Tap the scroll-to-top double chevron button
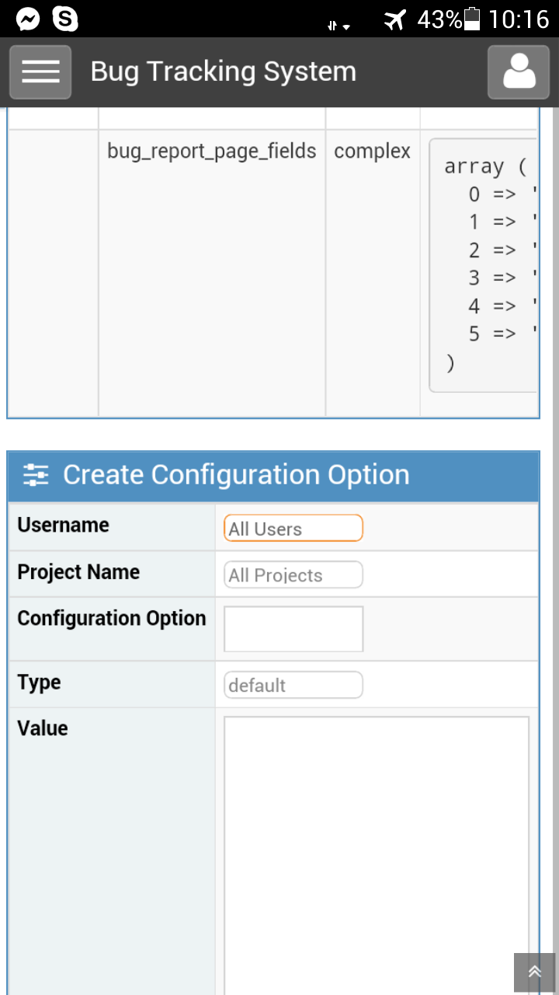559x995 pixels. [x=534, y=972]
